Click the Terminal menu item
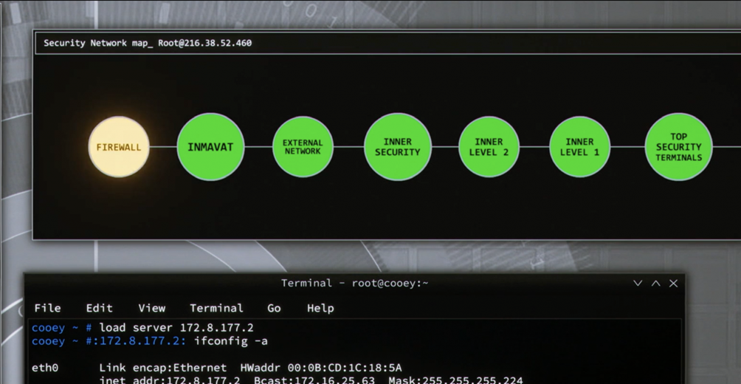This screenshot has width=741, height=384. pos(216,308)
